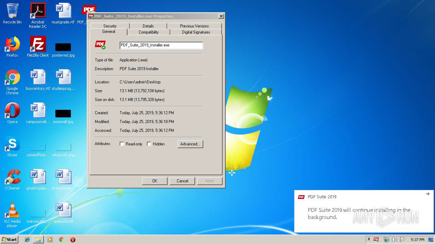Select comeofficia... file icon

click(x=38, y=149)
